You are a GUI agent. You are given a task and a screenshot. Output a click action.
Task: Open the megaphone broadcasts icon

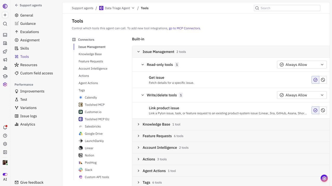[x=5, y=60]
